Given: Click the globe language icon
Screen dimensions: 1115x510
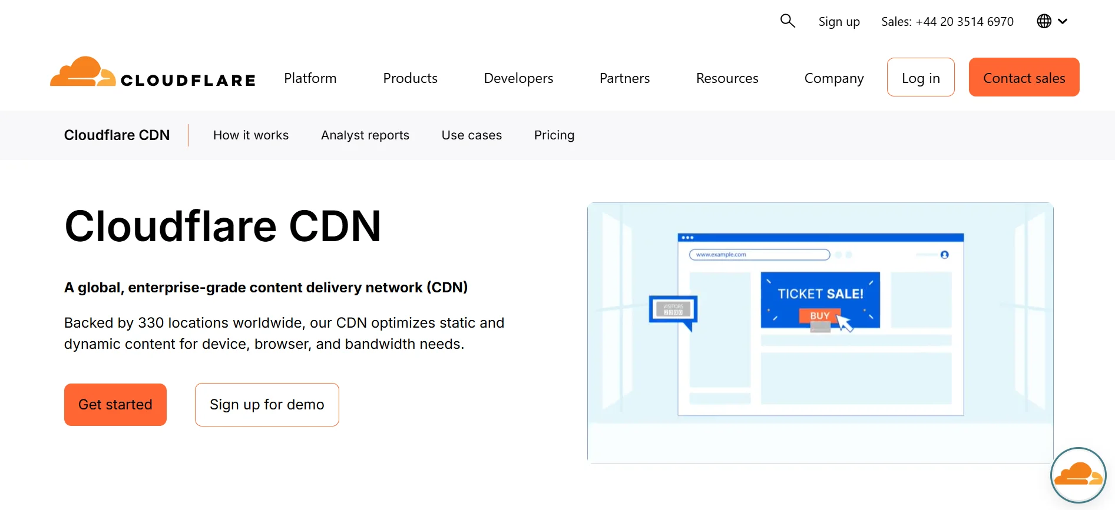Looking at the screenshot, I should click(x=1044, y=21).
